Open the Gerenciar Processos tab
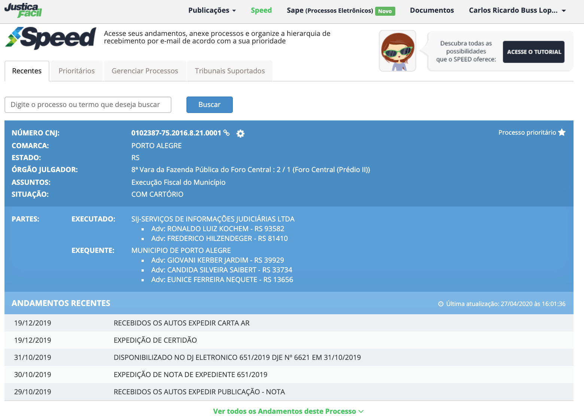Image resolution: width=584 pixels, height=419 pixels. click(x=145, y=71)
